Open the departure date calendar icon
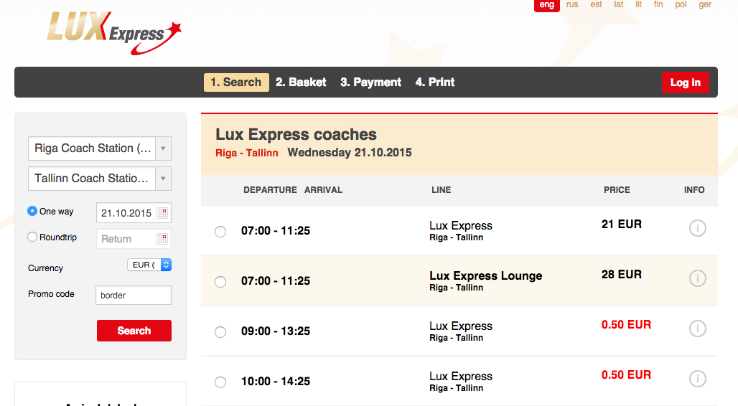Screen dimensions: 738x406 [x=162, y=212]
